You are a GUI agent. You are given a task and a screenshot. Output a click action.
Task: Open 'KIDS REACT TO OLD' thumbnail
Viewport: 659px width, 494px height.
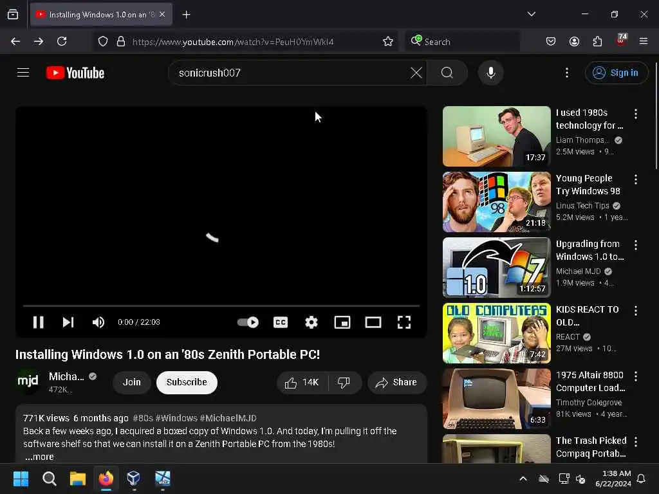click(496, 333)
